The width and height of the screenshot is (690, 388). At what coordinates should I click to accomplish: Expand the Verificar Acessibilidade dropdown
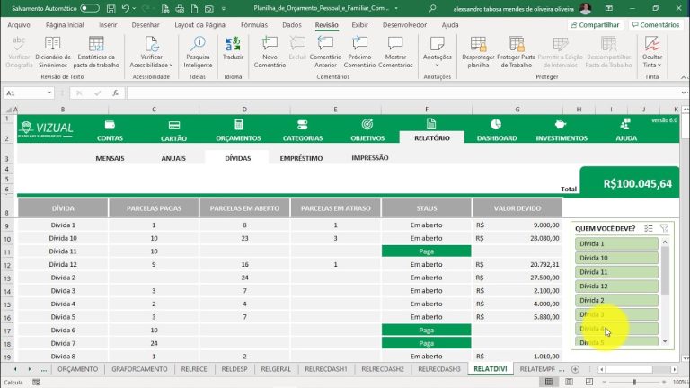(171, 66)
